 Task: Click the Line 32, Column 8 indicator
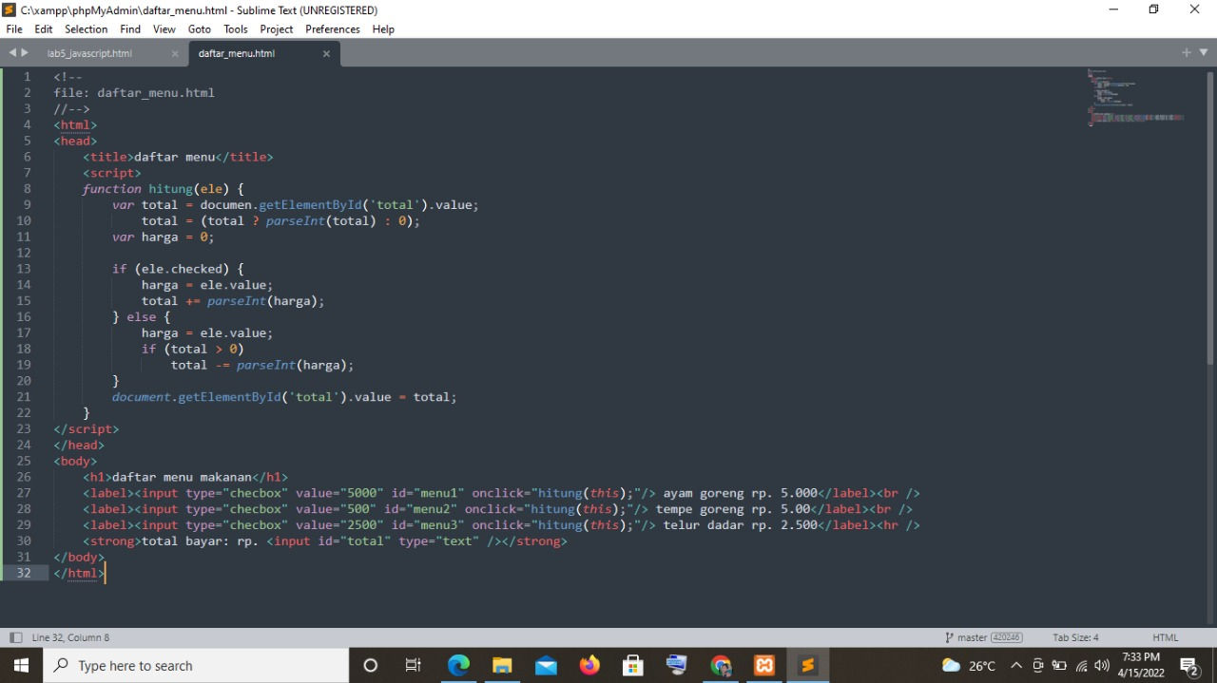point(71,636)
